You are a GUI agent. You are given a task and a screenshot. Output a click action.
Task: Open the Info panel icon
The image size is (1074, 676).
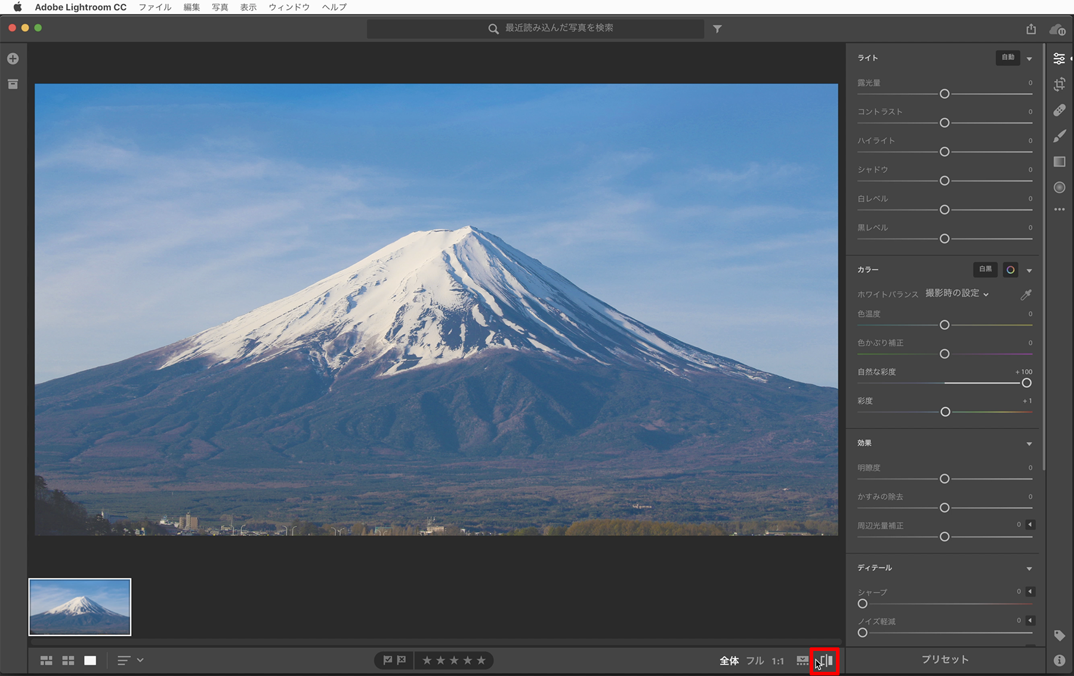click(x=1059, y=660)
